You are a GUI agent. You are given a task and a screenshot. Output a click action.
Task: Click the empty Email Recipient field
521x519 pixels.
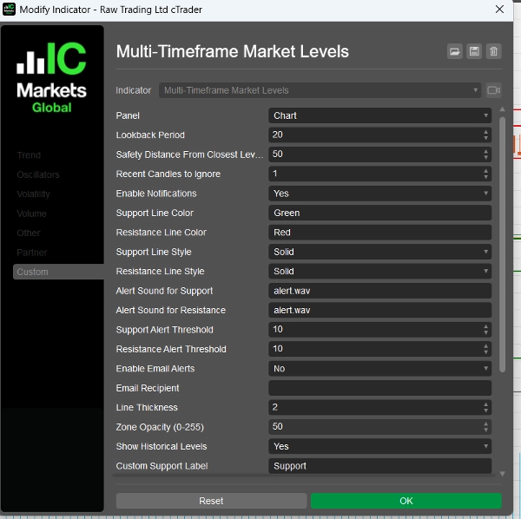379,388
